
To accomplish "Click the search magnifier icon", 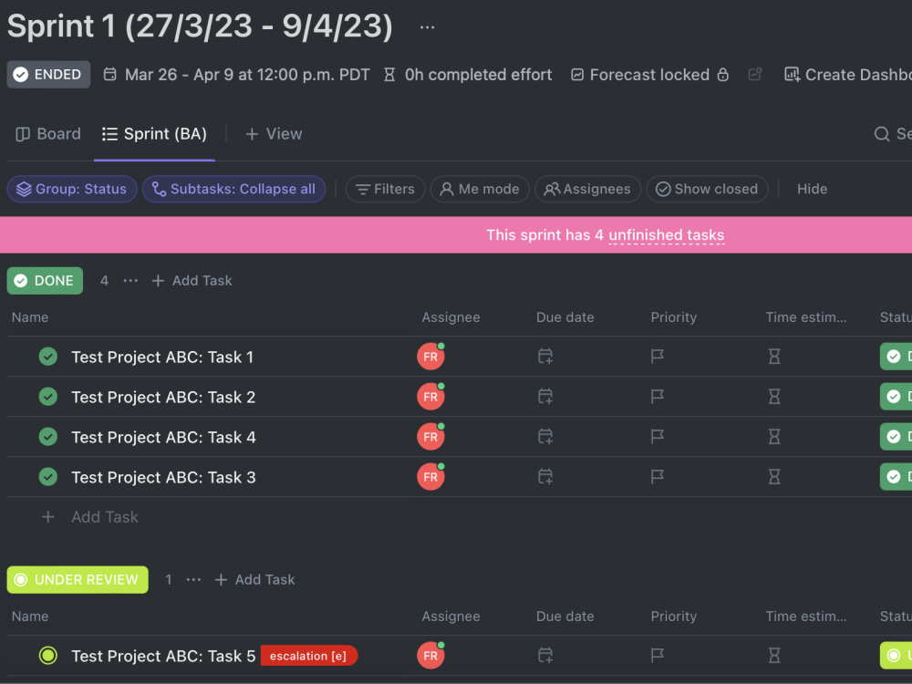I will click(x=882, y=134).
